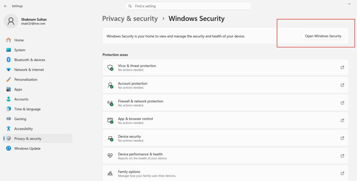Open external link for App & browser control
357x181 pixels.
pos(342,120)
